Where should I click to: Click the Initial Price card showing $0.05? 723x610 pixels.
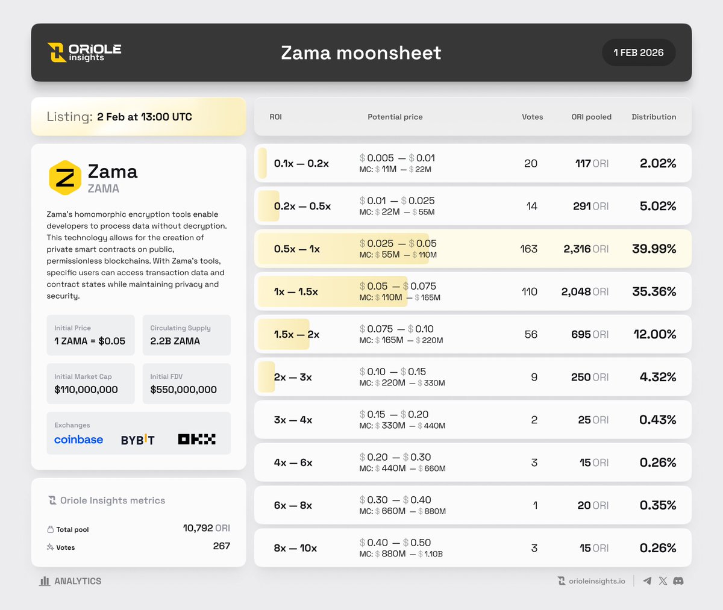click(90, 335)
